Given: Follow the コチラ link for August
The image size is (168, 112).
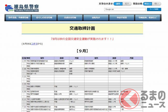Looking at the screenshot, I should (34, 44).
